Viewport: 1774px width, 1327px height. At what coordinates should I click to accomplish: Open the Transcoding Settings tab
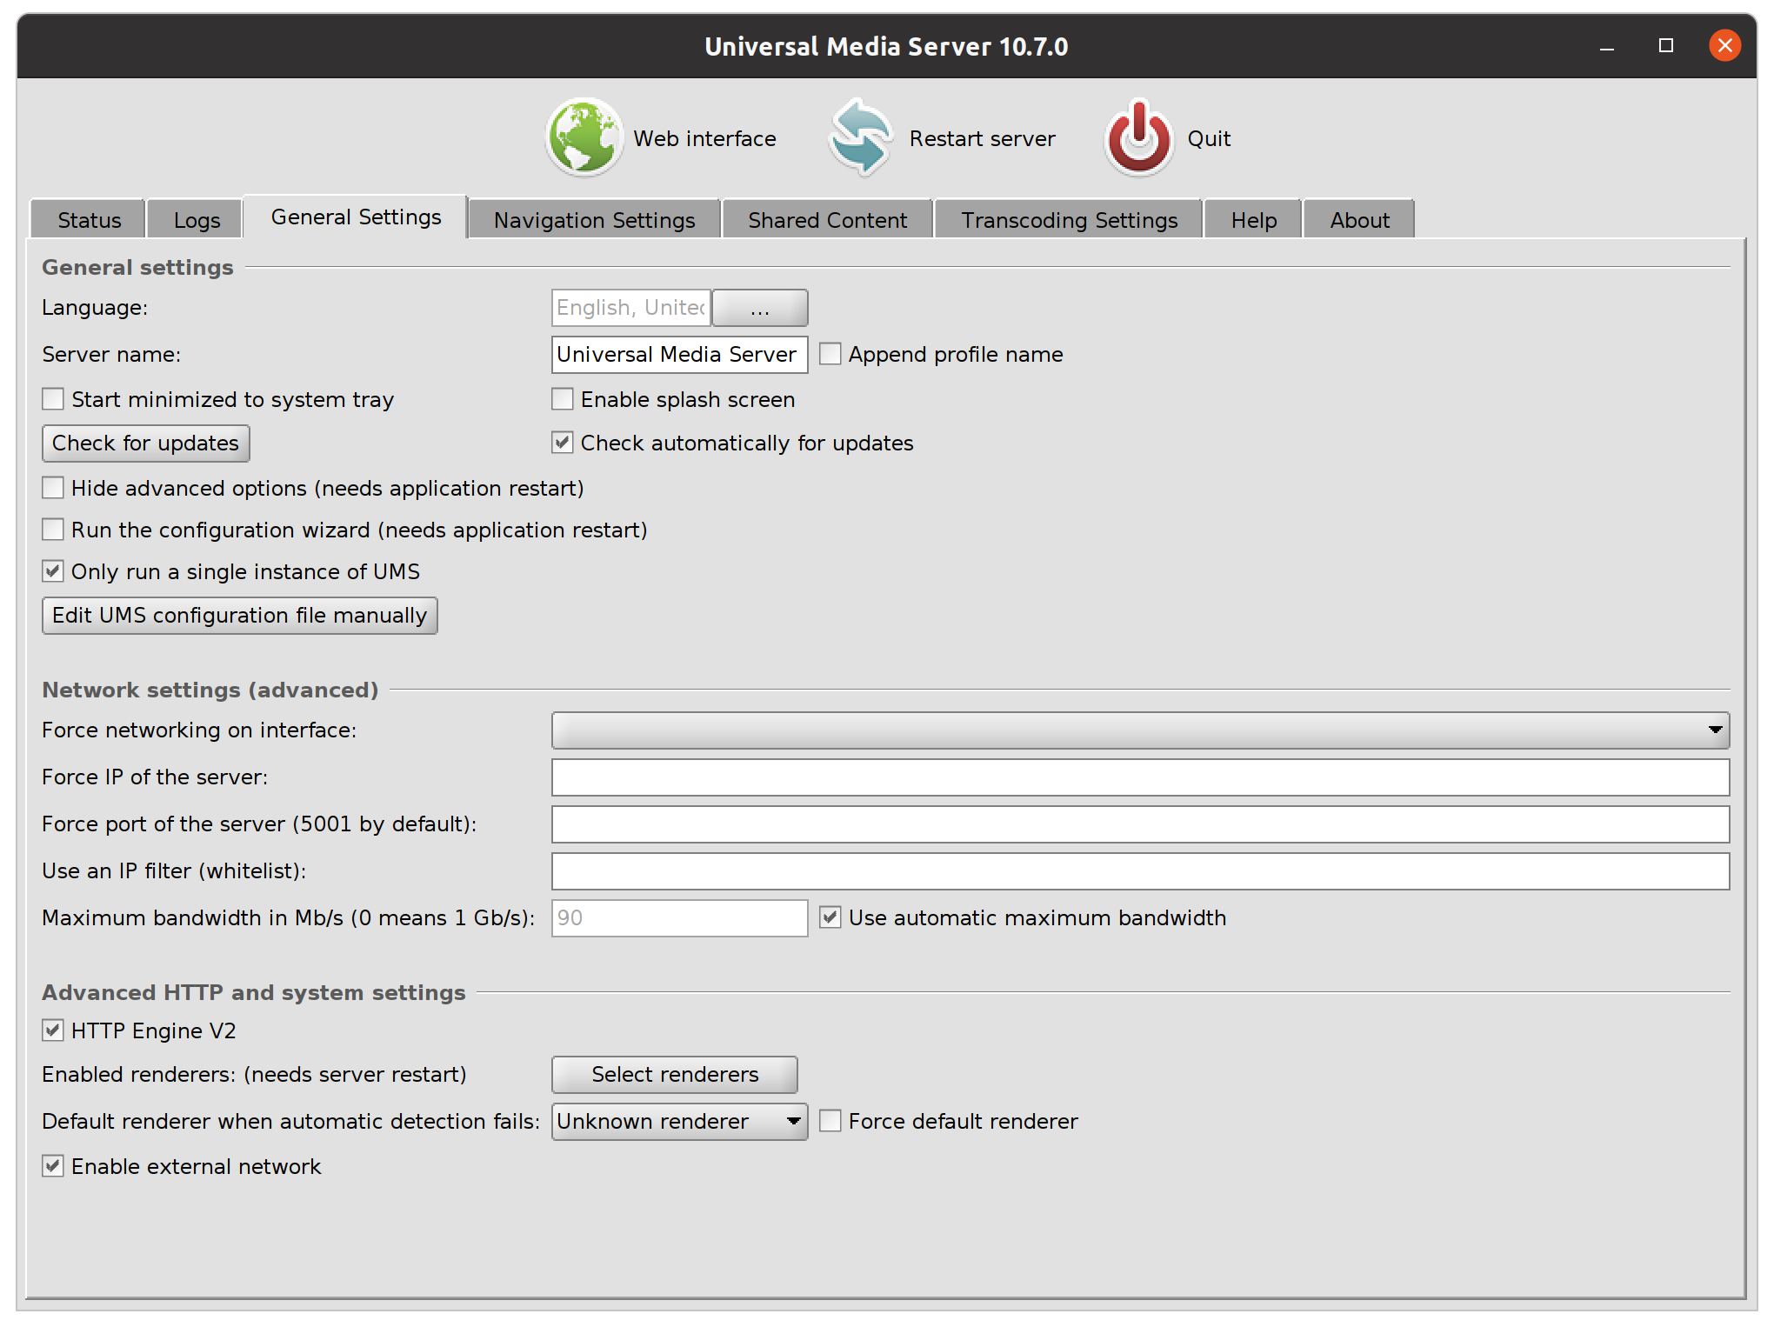1068,219
